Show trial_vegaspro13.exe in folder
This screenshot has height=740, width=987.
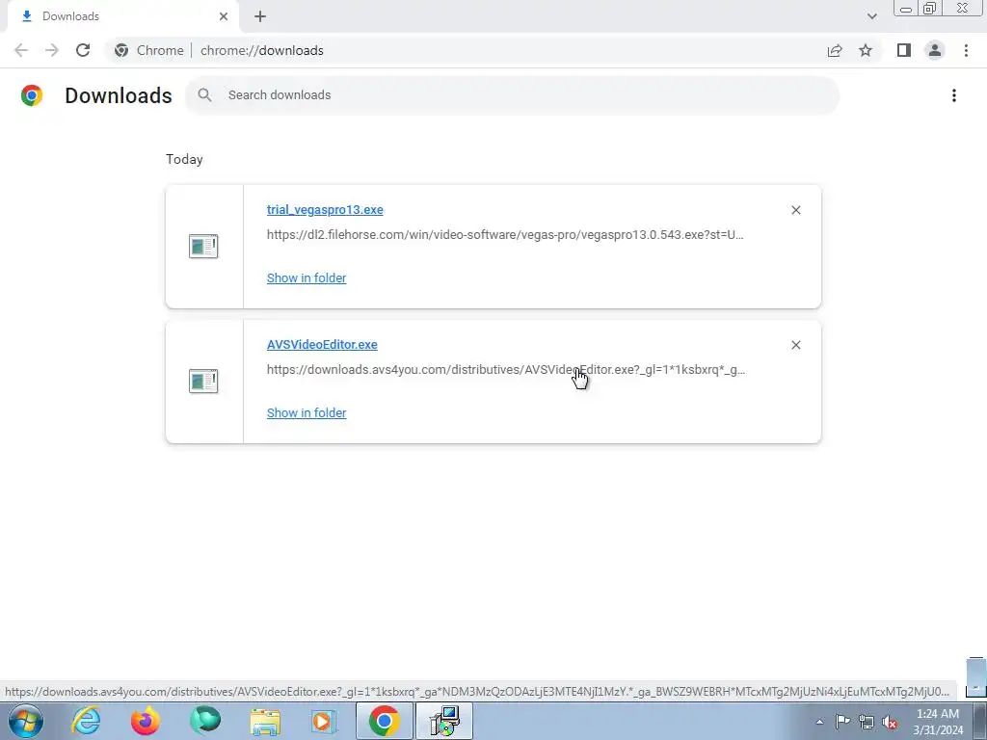pos(307,278)
